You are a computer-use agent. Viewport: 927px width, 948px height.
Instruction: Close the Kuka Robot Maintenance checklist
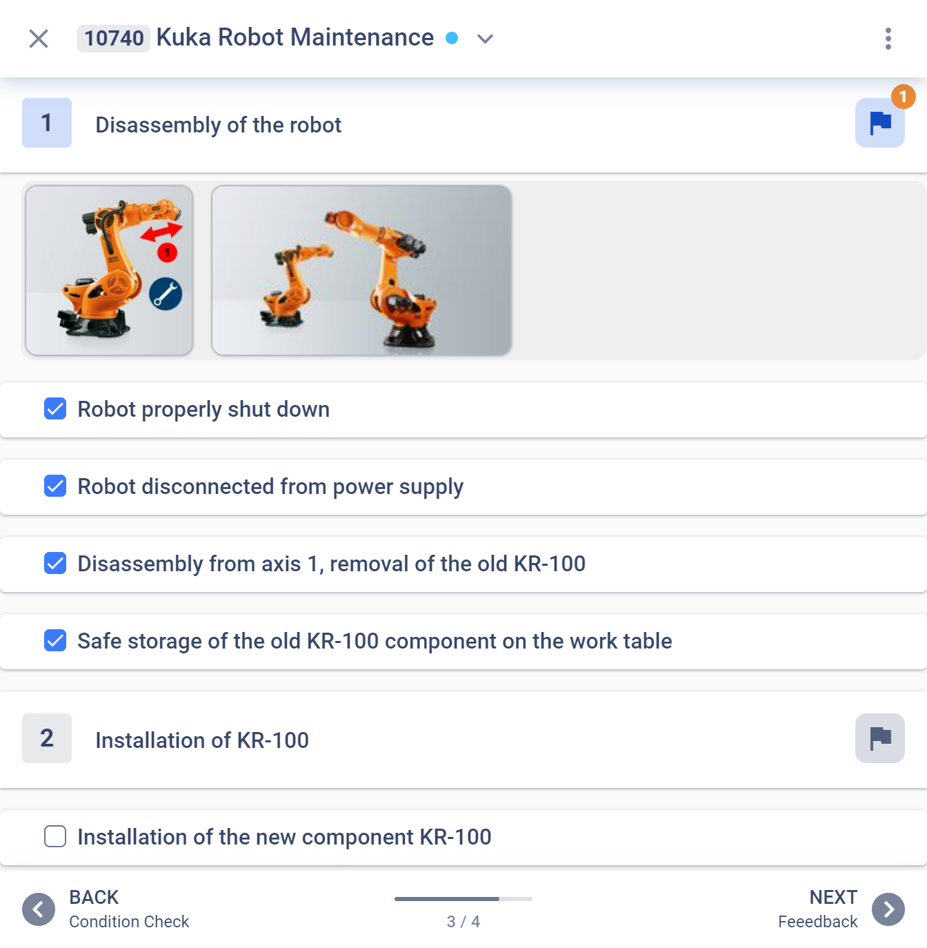39,38
